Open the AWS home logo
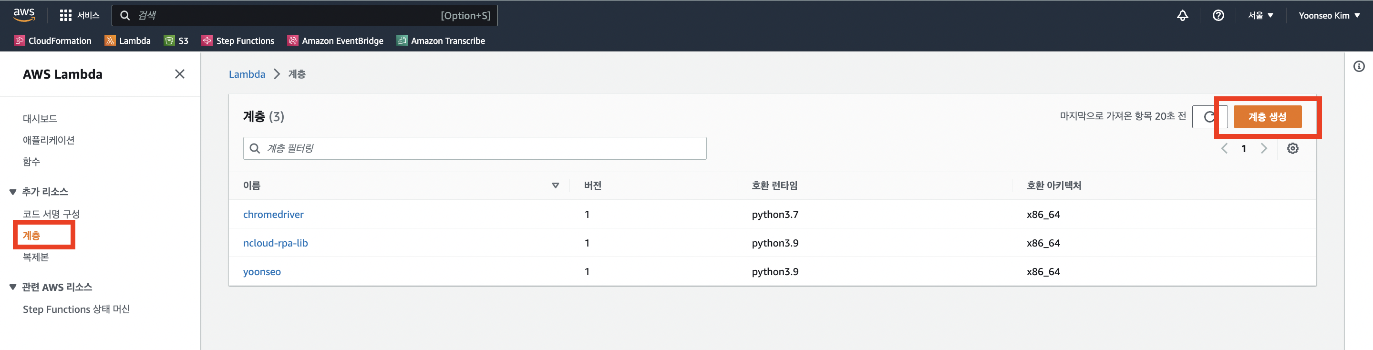The height and width of the screenshot is (350, 1373). tap(24, 15)
